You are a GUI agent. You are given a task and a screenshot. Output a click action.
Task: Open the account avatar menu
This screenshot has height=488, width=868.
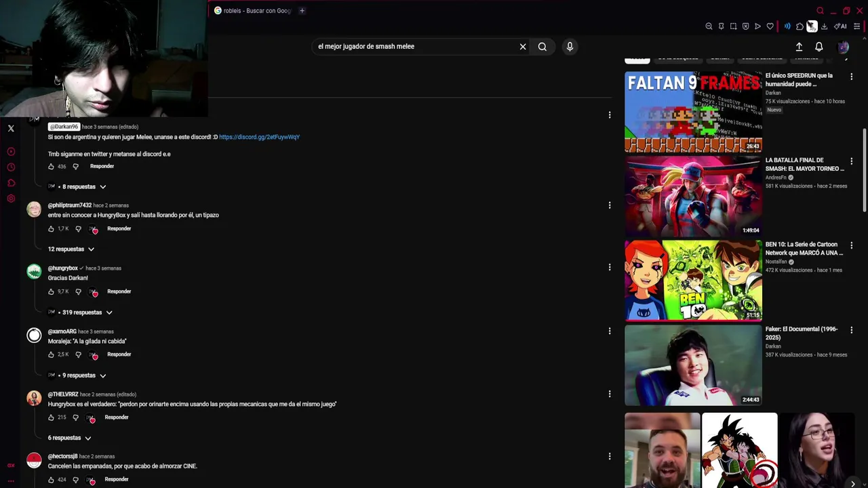(x=844, y=47)
